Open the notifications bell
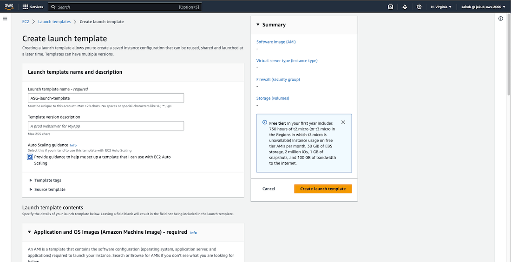 (405, 7)
